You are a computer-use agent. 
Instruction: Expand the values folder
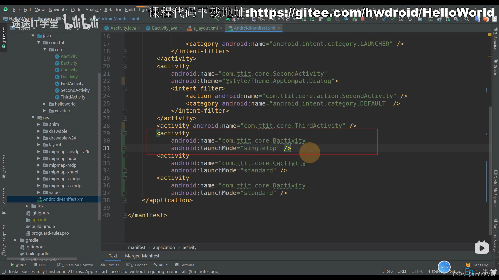pyautogui.click(x=39, y=192)
